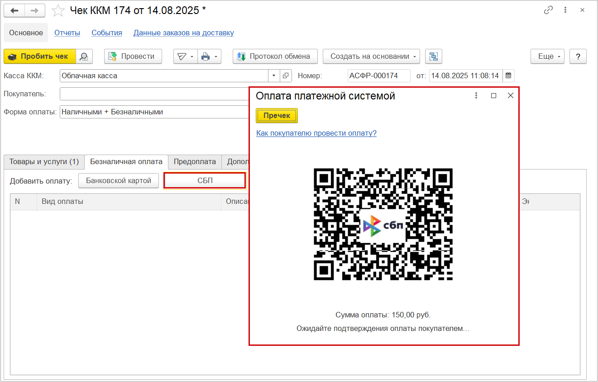Image resolution: width=598 pixels, height=382 pixels.
Task: Maximize the Оплата платежной системой dialog
Action: [x=494, y=95]
